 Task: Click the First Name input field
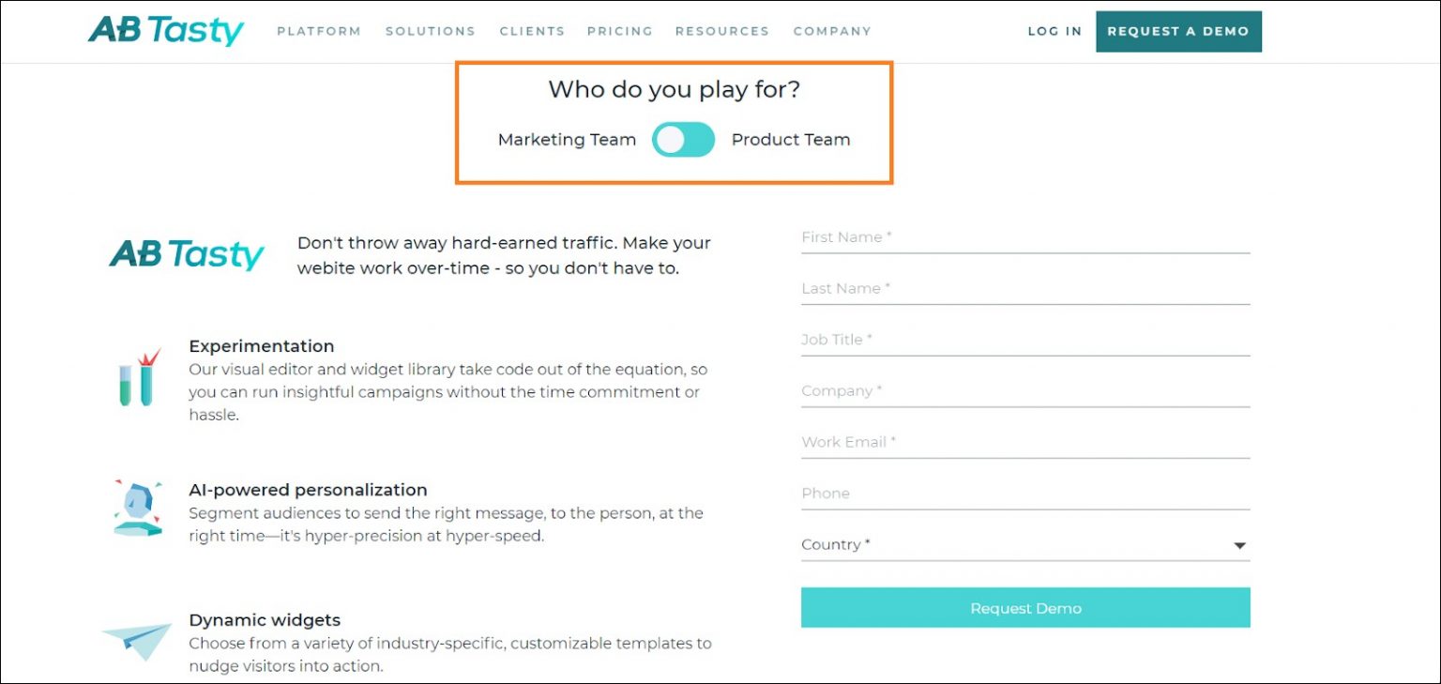1024,236
